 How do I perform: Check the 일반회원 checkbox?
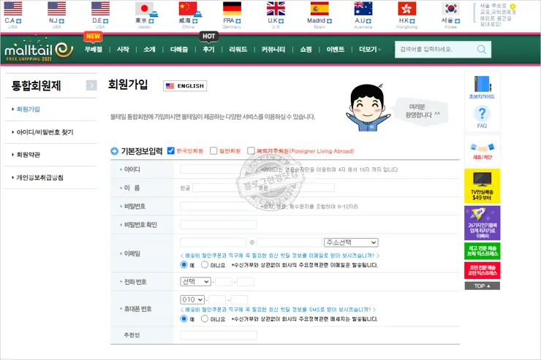(213, 151)
